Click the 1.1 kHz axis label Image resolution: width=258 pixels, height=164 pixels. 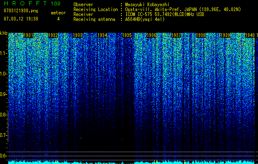coord(3,53)
